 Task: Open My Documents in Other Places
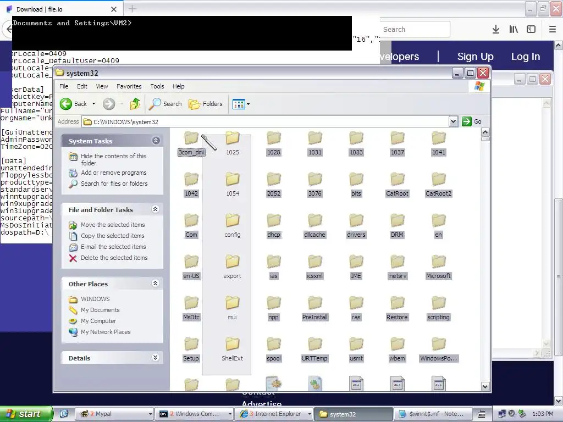[100, 310]
